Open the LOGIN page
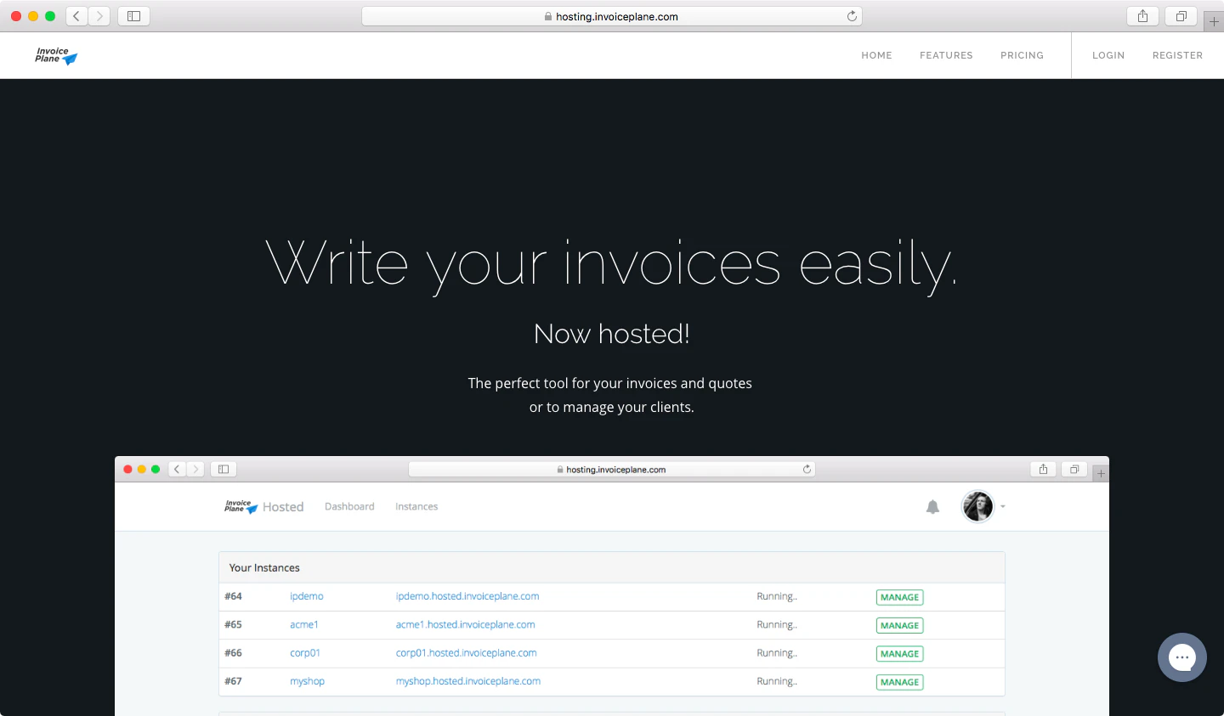1224x716 pixels. [x=1108, y=55]
